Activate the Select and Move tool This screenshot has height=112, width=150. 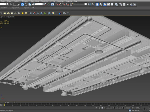22,4
